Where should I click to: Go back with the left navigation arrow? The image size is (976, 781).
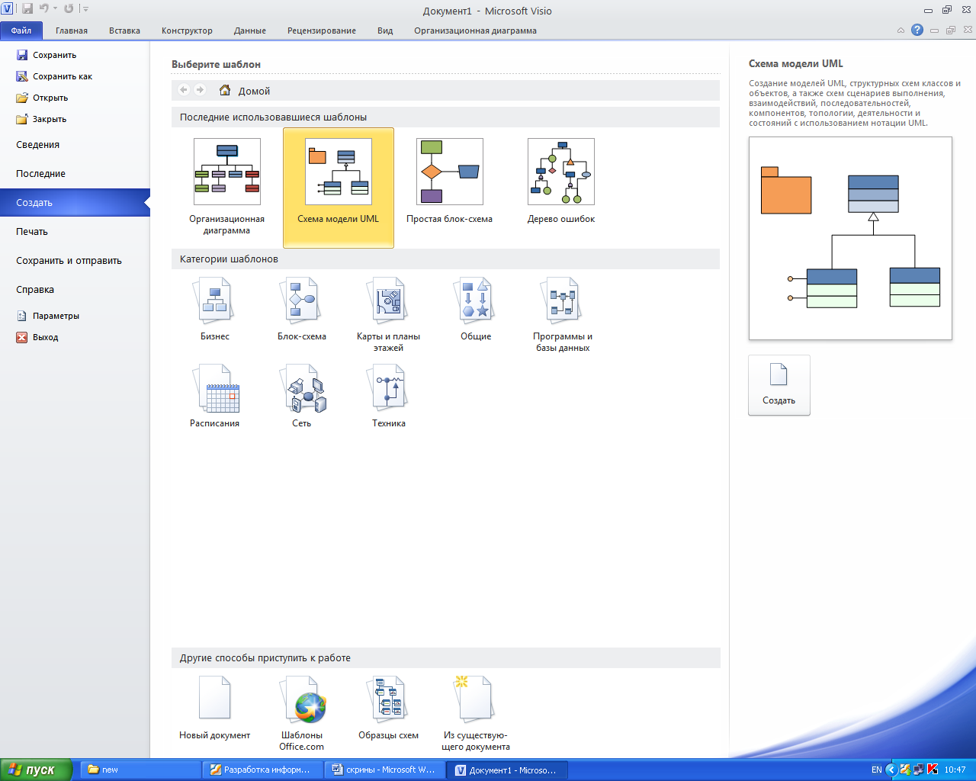[x=184, y=90]
